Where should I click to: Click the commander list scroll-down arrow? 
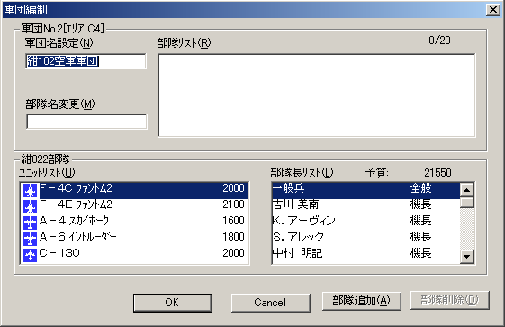466,257
